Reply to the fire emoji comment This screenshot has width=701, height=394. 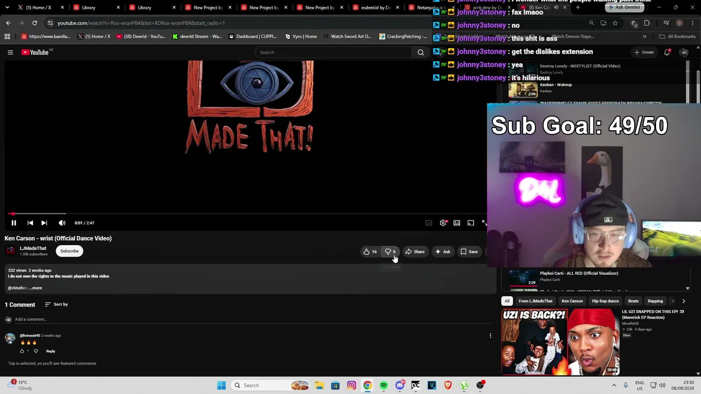50,351
